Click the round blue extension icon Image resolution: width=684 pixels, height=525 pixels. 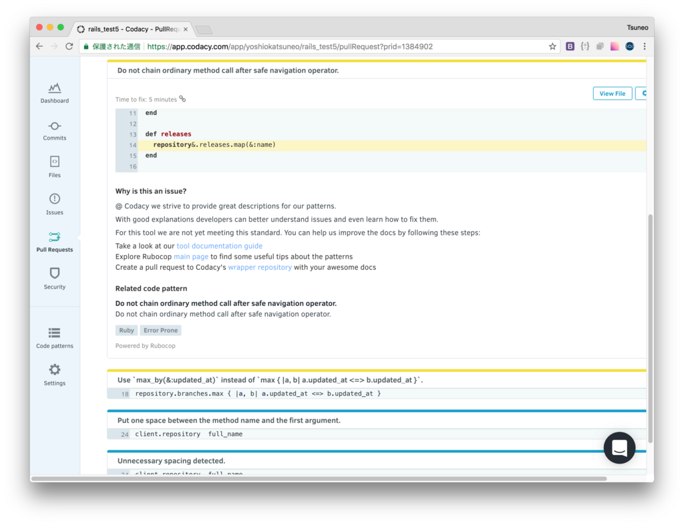[629, 46]
